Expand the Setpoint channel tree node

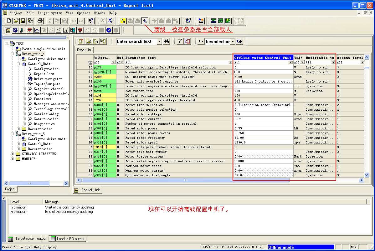[24, 89]
